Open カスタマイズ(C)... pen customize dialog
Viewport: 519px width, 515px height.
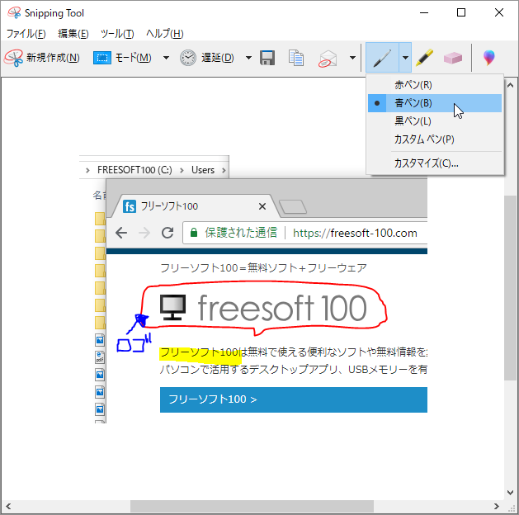435,163
